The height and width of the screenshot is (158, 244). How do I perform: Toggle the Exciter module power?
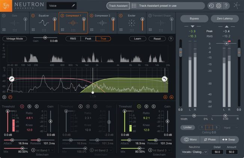121,16
